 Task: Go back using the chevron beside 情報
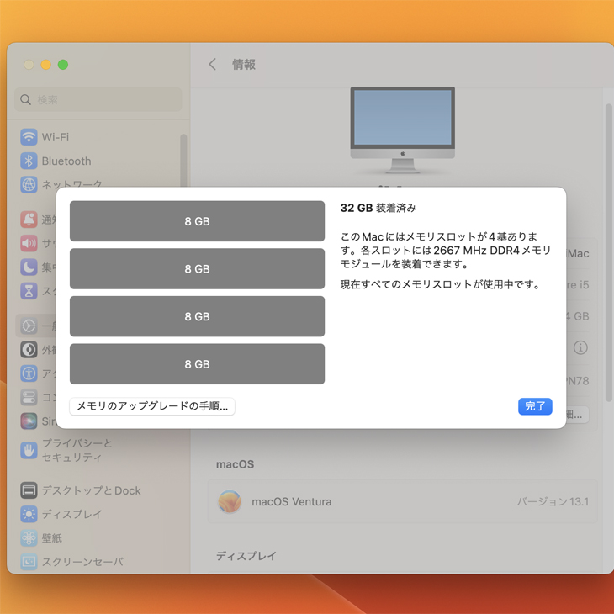click(x=213, y=65)
